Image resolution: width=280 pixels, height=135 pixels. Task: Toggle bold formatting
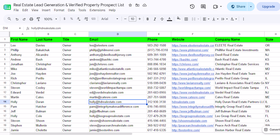click(147, 19)
